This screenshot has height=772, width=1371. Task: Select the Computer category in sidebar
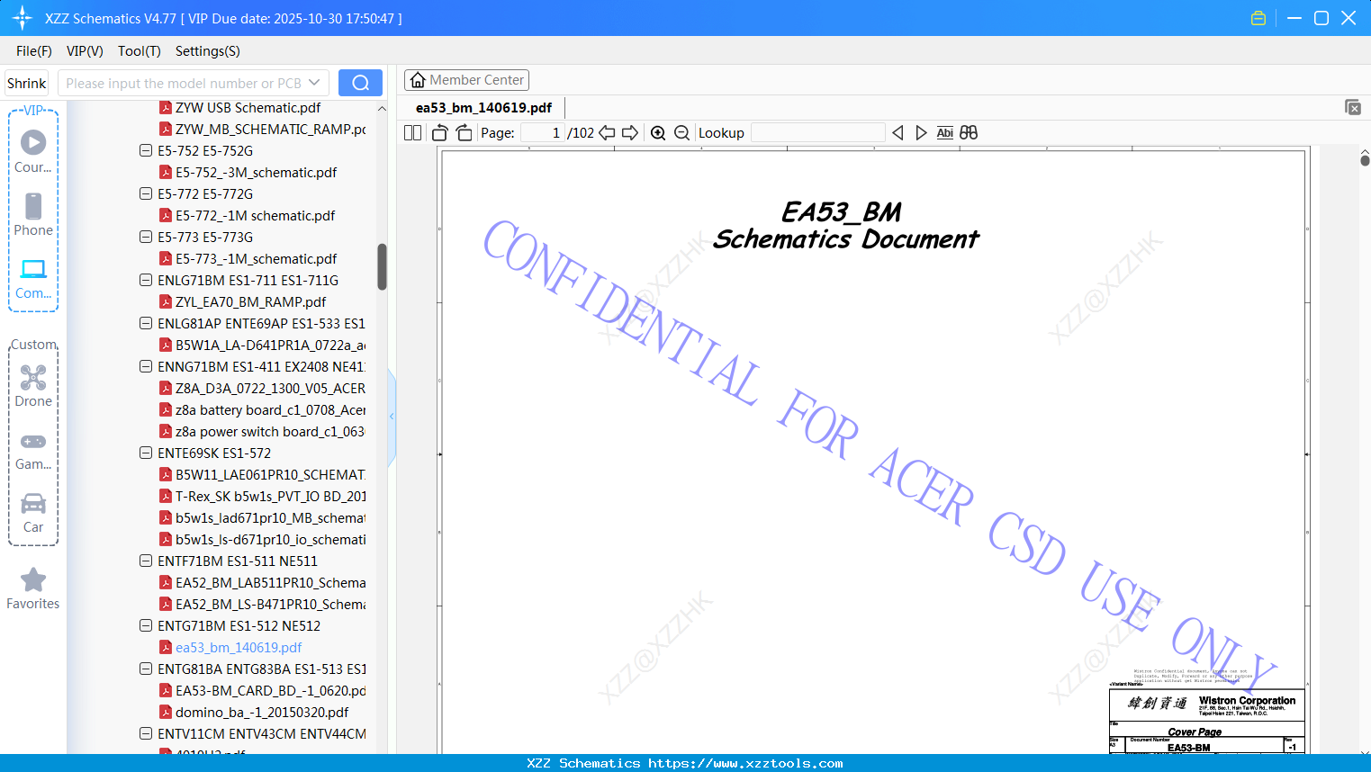pyautogui.click(x=33, y=278)
